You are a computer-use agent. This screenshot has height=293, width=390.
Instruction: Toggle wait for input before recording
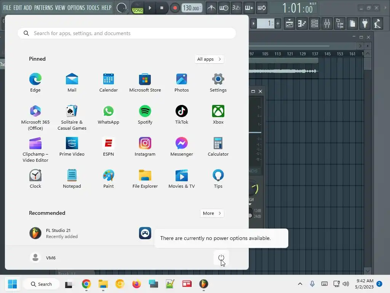(x=224, y=8)
